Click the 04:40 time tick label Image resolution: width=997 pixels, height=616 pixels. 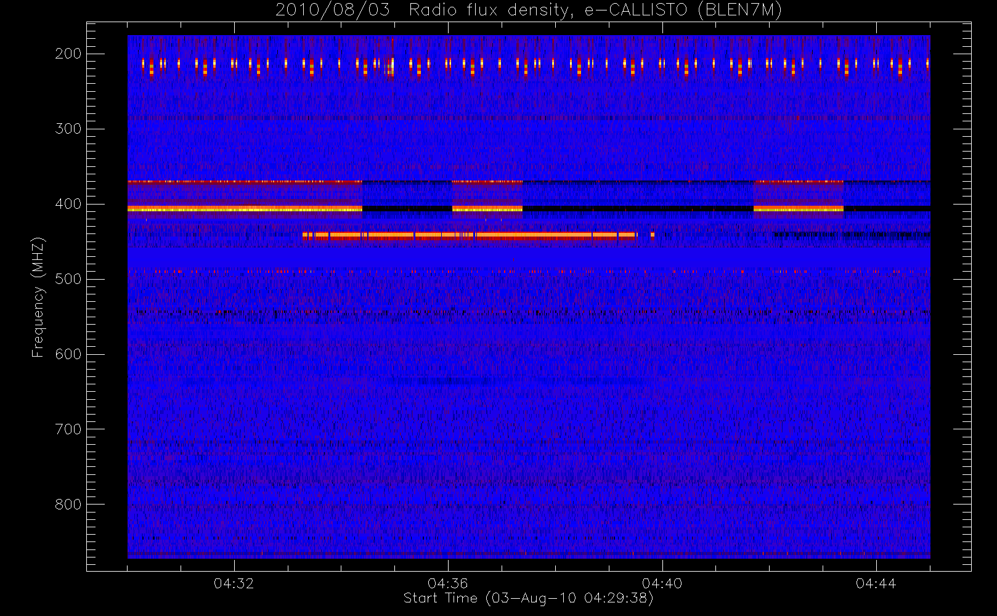(x=662, y=583)
